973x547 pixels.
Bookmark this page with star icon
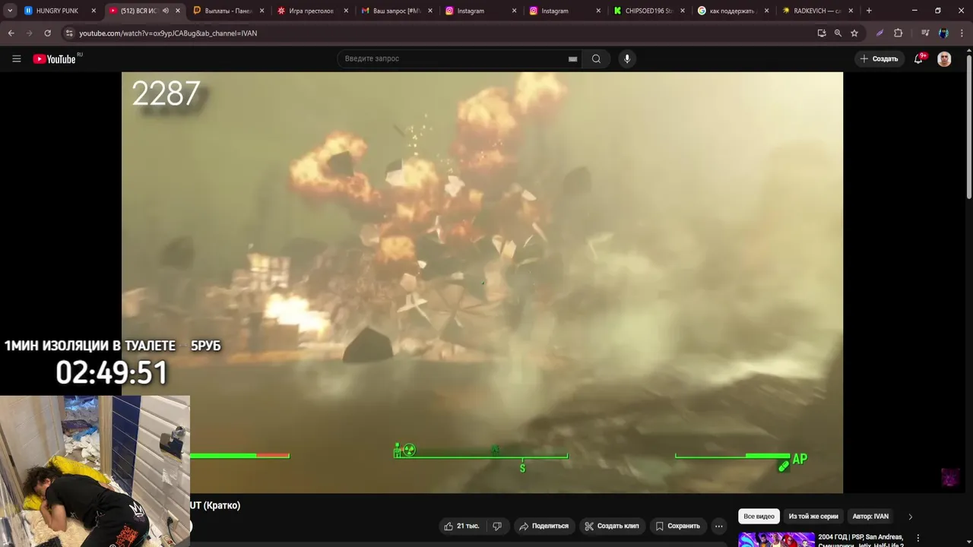tap(854, 33)
